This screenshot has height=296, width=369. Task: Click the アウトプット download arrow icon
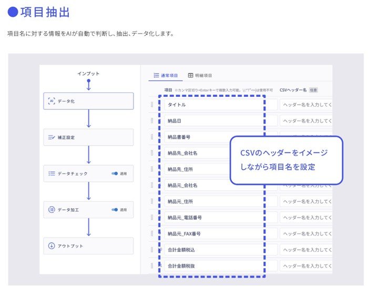click(x=52, y=246)
